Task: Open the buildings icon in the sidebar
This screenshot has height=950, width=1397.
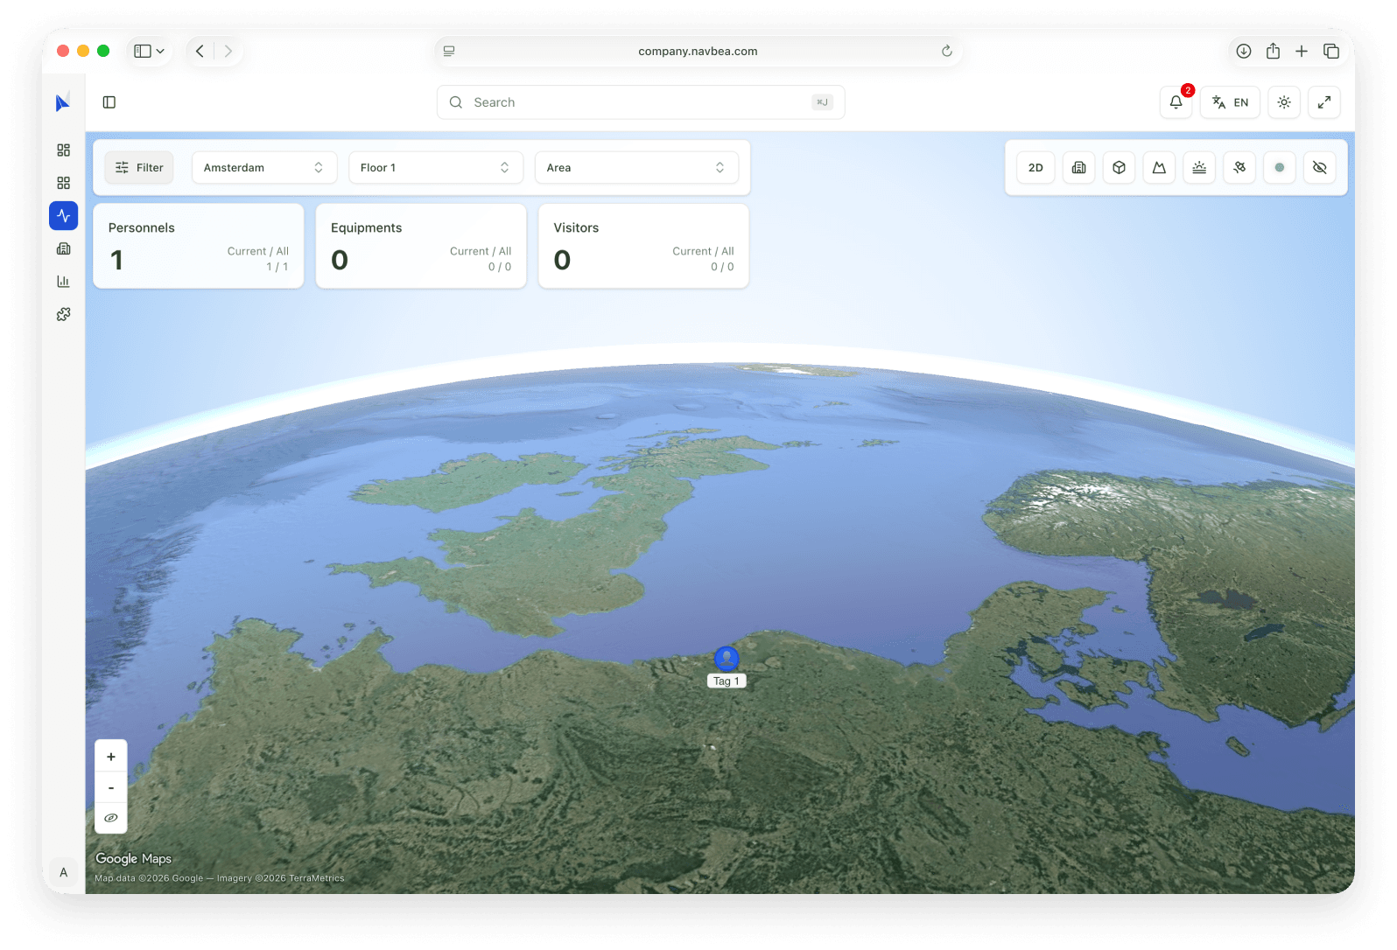Action: point(63,248)
